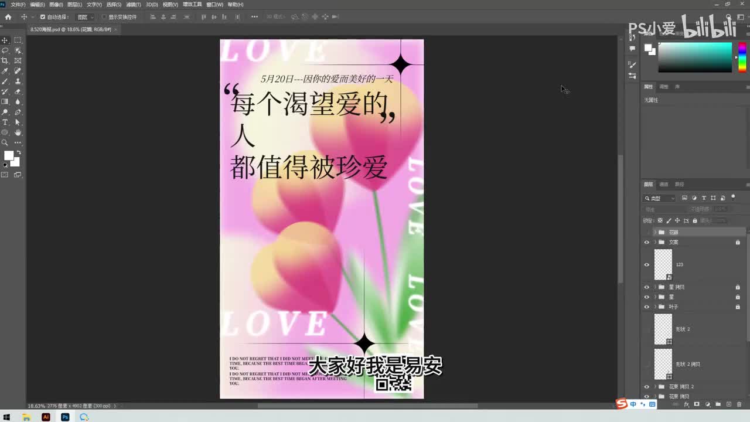
Task: Open Illustrator from the taskbar
Action: (46, 417)
